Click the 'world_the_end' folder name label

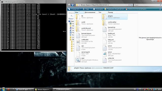(86, 28)
